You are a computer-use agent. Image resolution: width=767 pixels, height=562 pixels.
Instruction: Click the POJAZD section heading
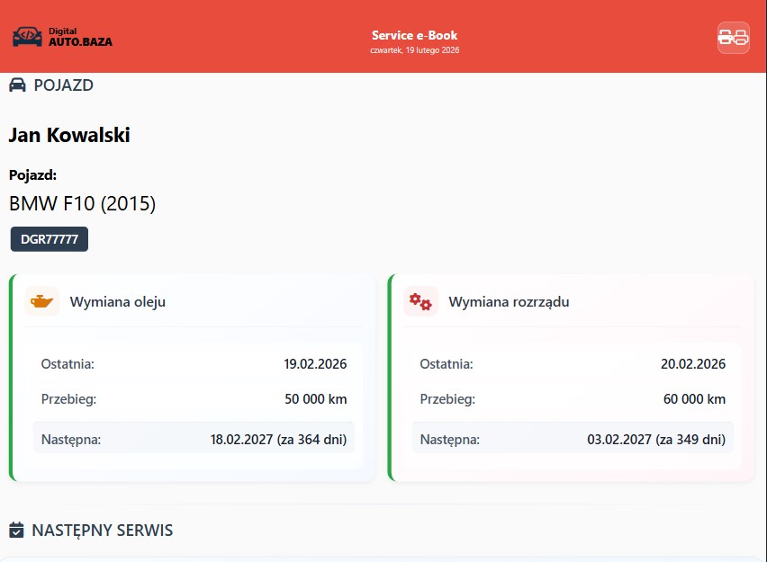[62, 85]
